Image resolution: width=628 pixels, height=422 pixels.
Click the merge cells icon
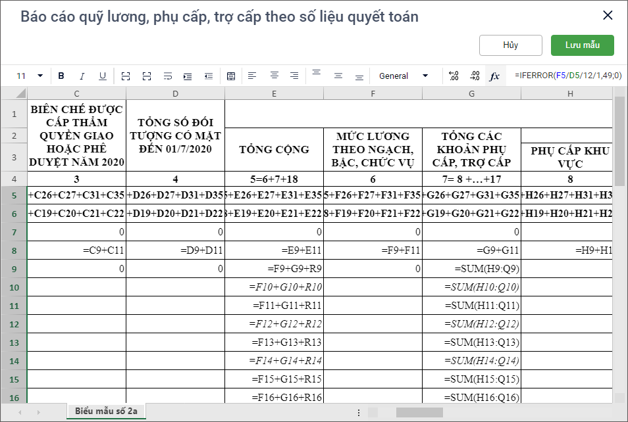tap(126, 76)
